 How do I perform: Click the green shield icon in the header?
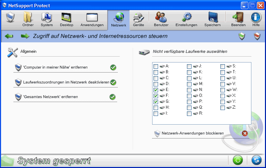pyautogui.click(x=242, y=36)
